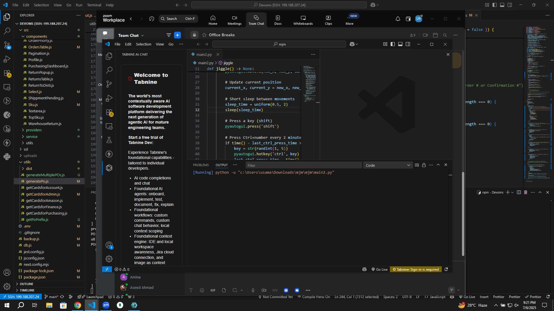
Task: Open Zoom Home tab
Action: tap(213, 20)
